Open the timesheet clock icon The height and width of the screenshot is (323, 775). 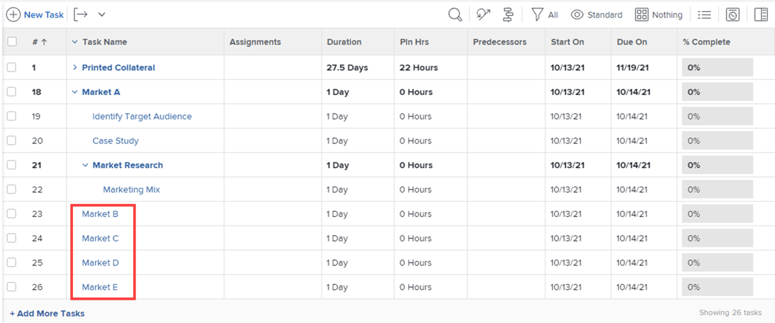click(732, 15)
